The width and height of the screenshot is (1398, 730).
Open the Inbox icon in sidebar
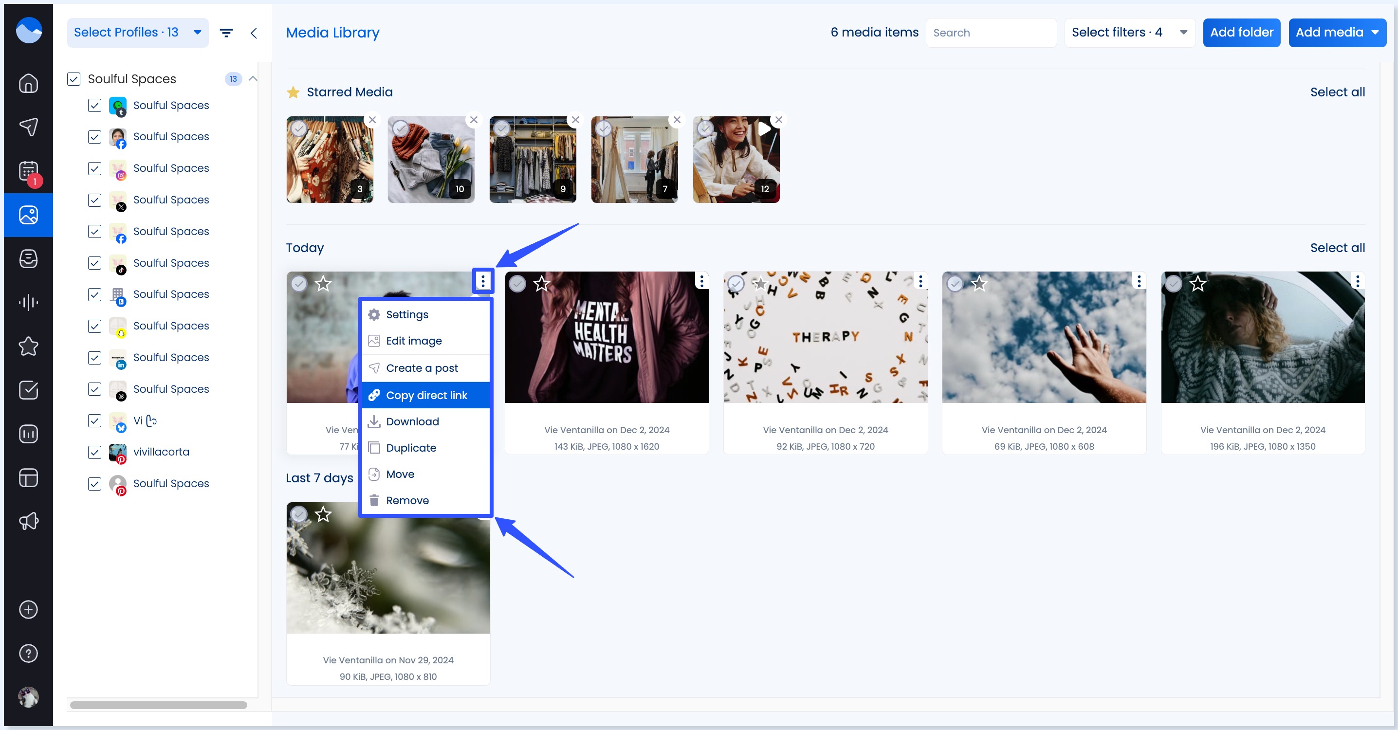28,259
